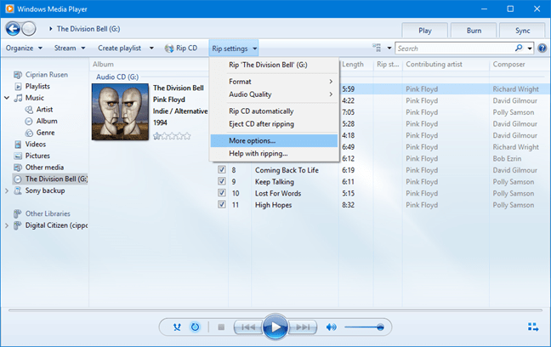Open Playlists in the sidebar
The width and height of the screenshot is (551, 347).
coord(37,86)
